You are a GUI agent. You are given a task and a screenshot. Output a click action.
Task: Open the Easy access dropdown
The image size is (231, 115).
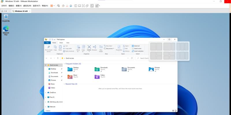click(x=109, y=49)
